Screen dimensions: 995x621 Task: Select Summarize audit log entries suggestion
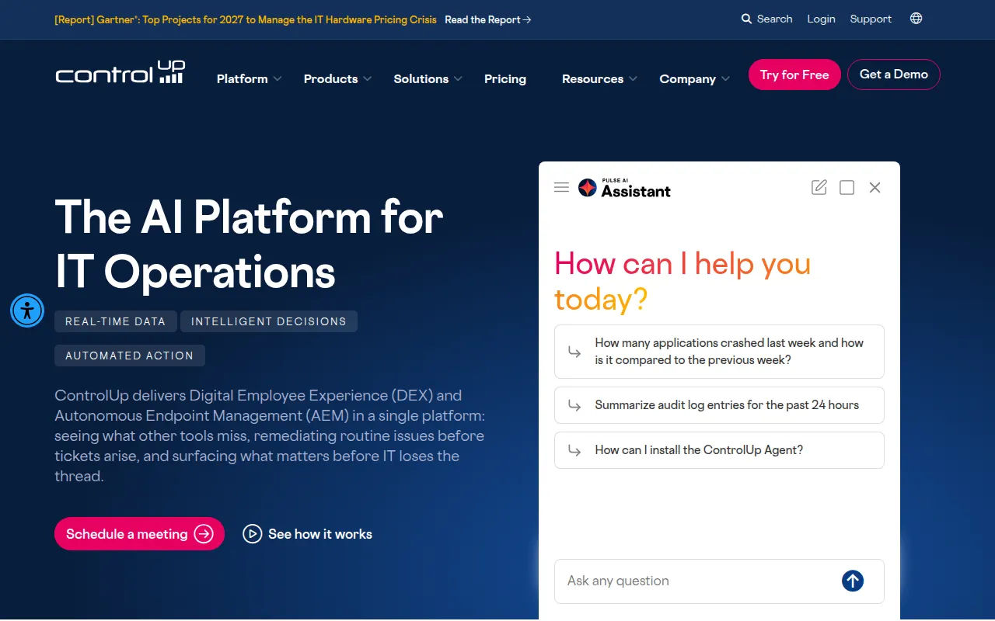pyautogui.click(x=719, y=405)
